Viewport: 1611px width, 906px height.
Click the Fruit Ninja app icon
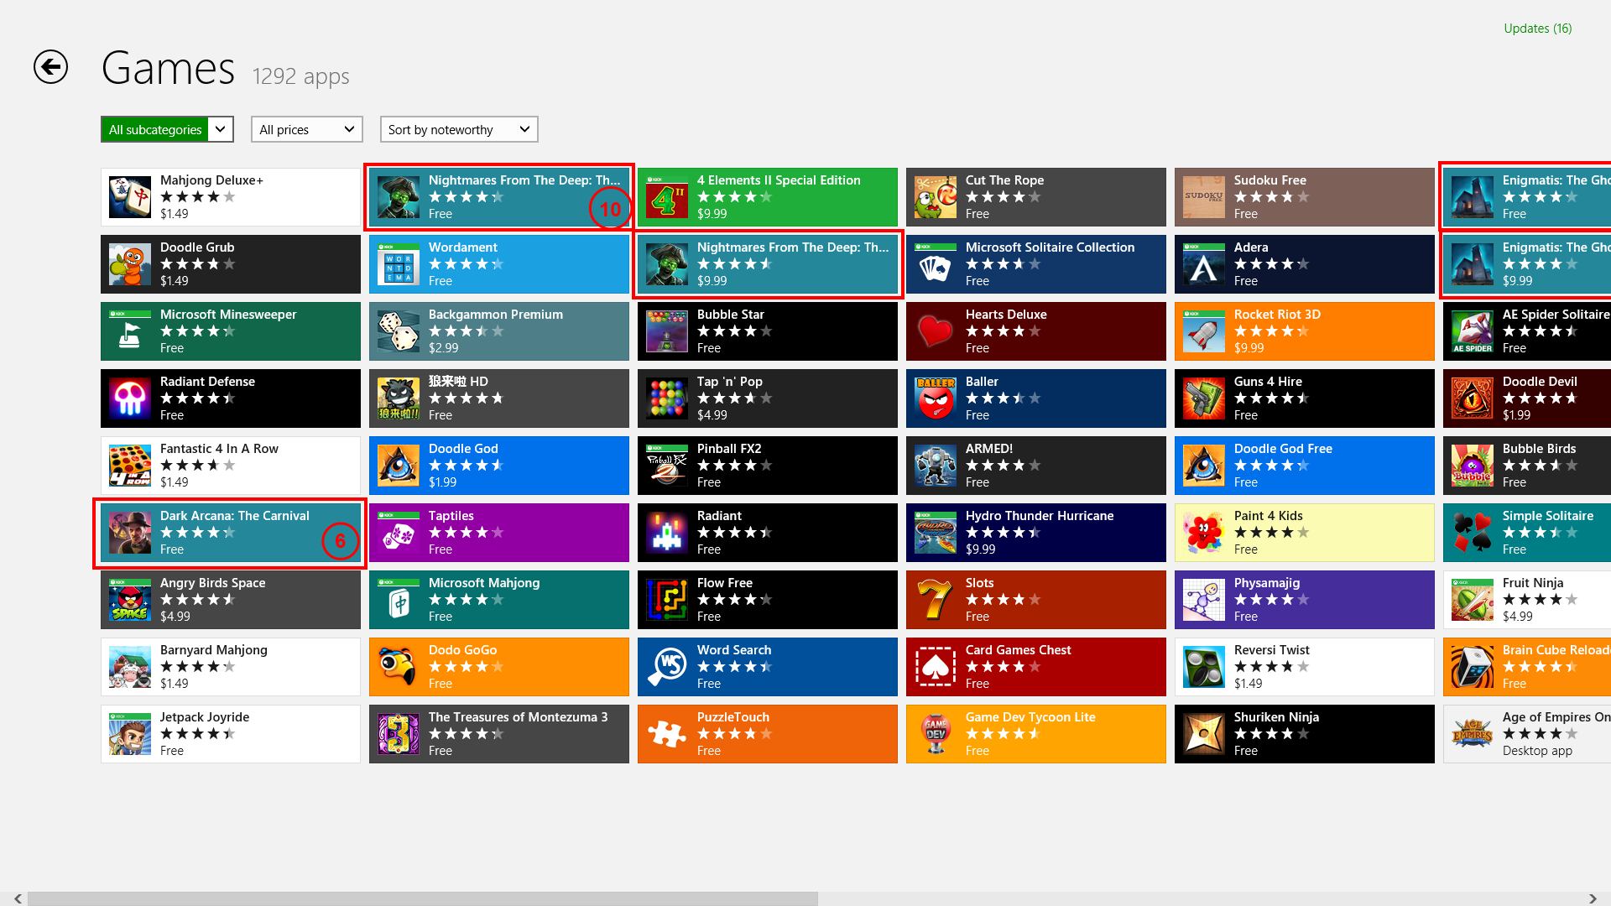[x=1472, y=600]
